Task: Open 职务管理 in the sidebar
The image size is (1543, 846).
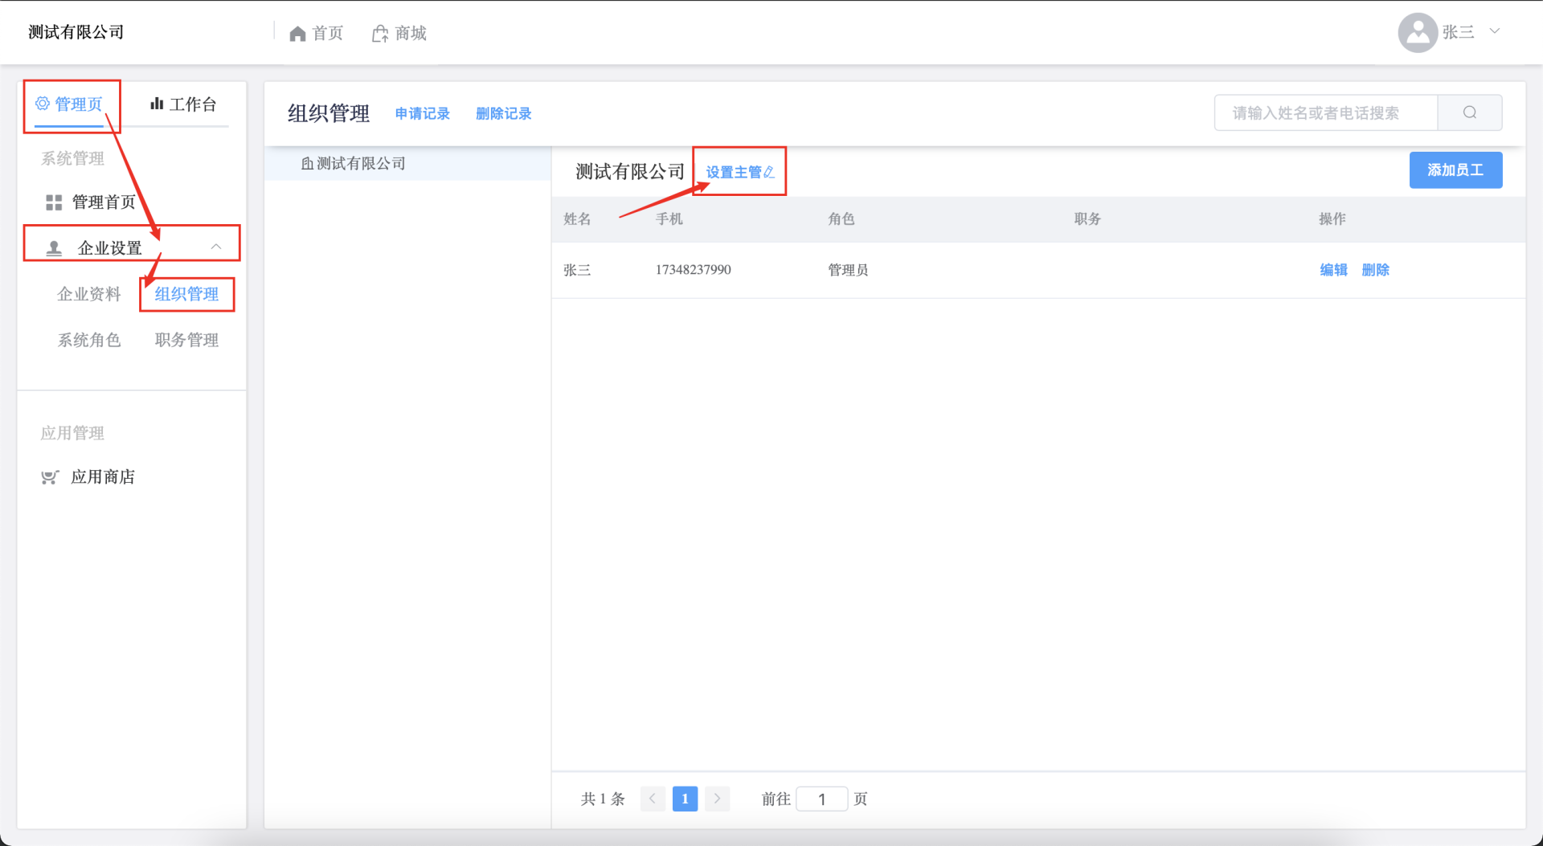Action: (186, 340)
